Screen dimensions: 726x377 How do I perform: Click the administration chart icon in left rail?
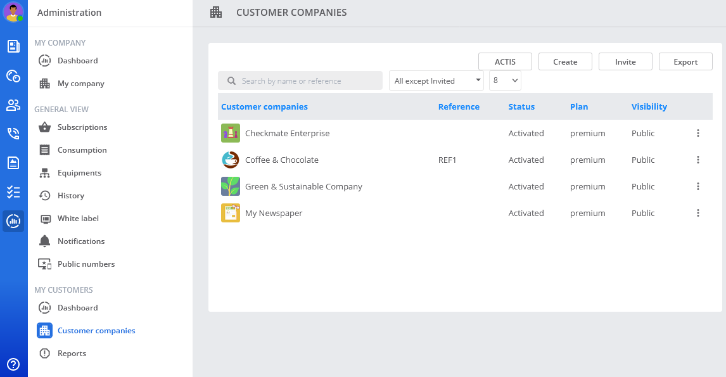13,221
